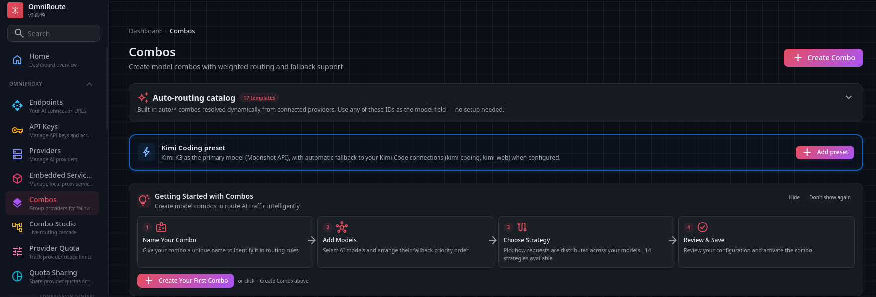Click the Embedded Services cube icon
Viewport: 876px width, 297px height.
tap(17, 179)
